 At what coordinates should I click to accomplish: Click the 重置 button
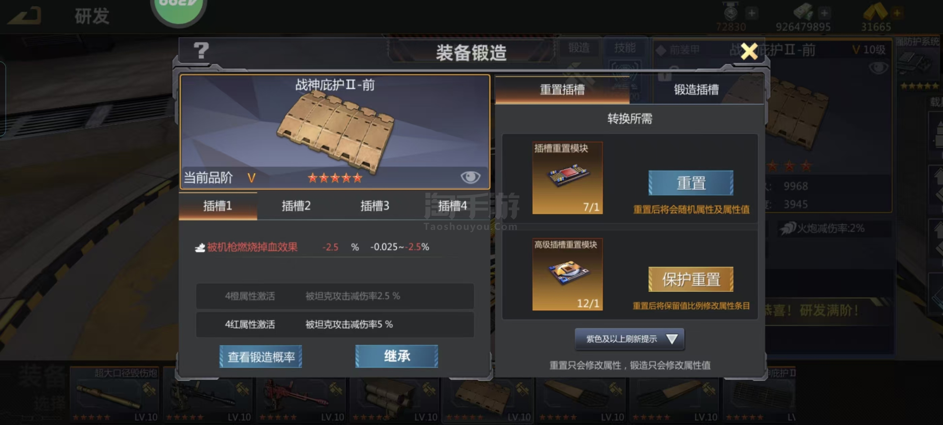pyautogui.click(x=691, y=183)
